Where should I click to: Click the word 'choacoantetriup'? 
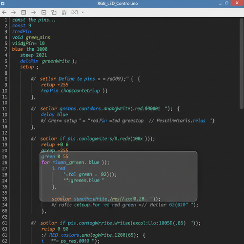(81, 91)
